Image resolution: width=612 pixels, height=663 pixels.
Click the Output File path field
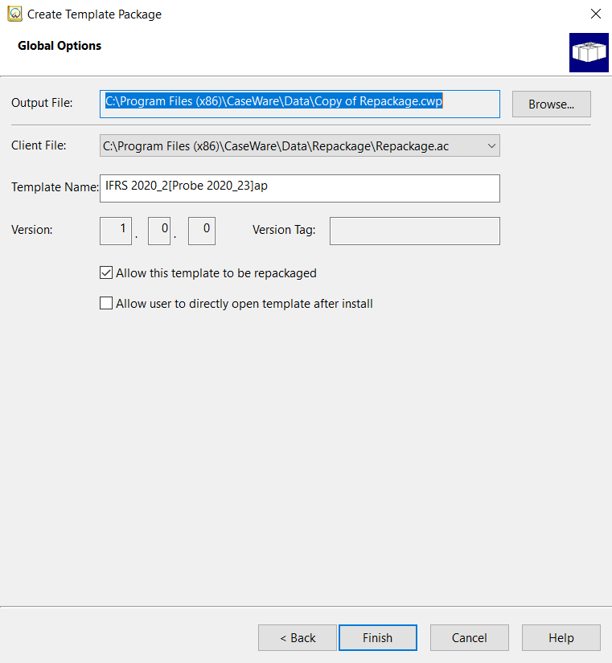300,104
